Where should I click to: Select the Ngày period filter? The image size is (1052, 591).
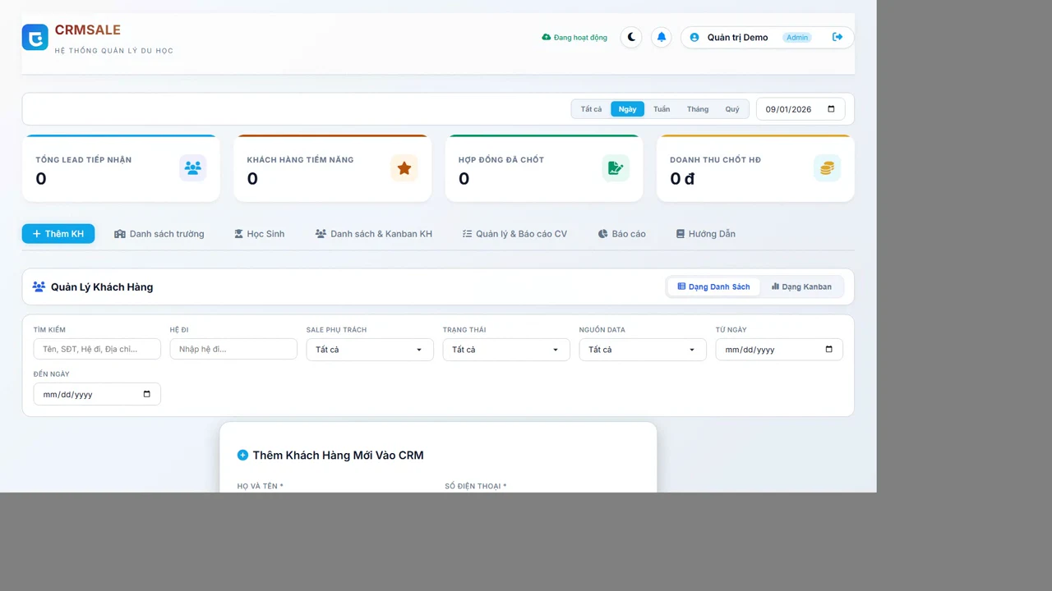click(628, 109)
